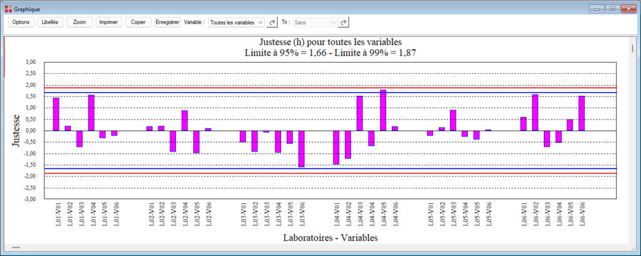Click the cycle arrow next to Variable dropdown
641x256 pixels.
(272, 23)
